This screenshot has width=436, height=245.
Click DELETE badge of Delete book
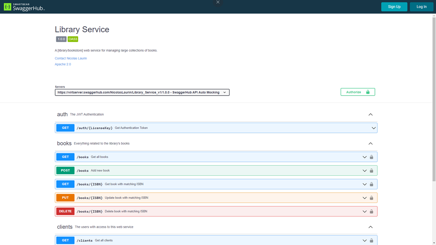coord(65,211)
